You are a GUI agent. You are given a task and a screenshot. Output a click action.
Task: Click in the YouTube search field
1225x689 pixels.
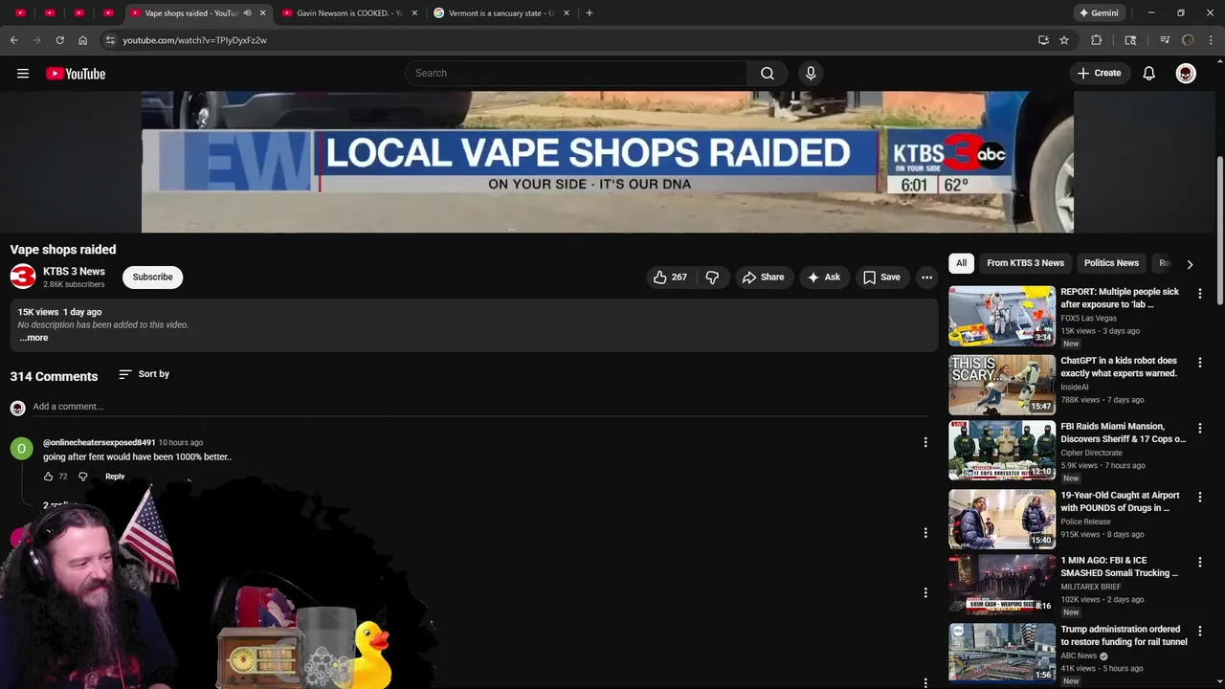pyautogui.click(x=576, y=74)
